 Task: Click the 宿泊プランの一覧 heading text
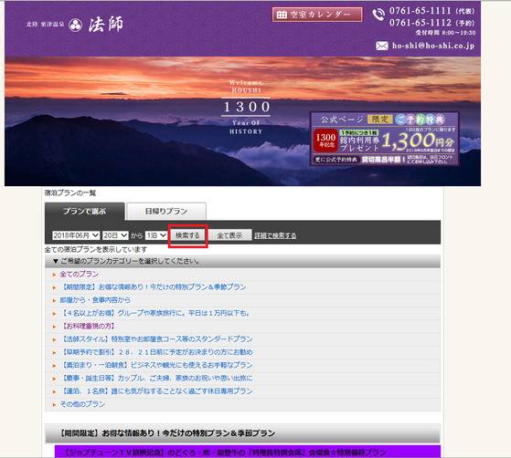coord(70,193)
